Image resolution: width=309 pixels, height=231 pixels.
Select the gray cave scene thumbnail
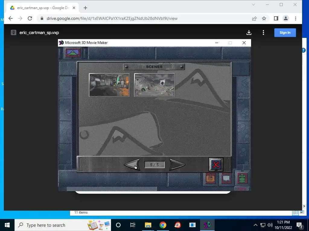click(x=154, y=85)
